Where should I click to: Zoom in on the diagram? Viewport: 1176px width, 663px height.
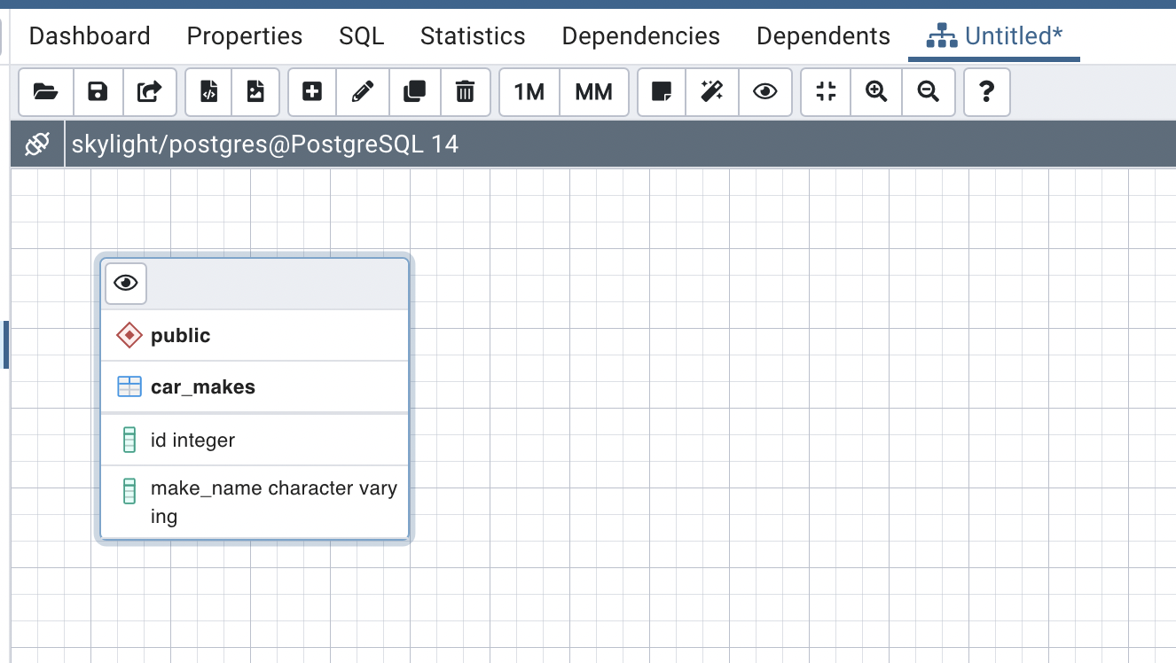[876, 91]
